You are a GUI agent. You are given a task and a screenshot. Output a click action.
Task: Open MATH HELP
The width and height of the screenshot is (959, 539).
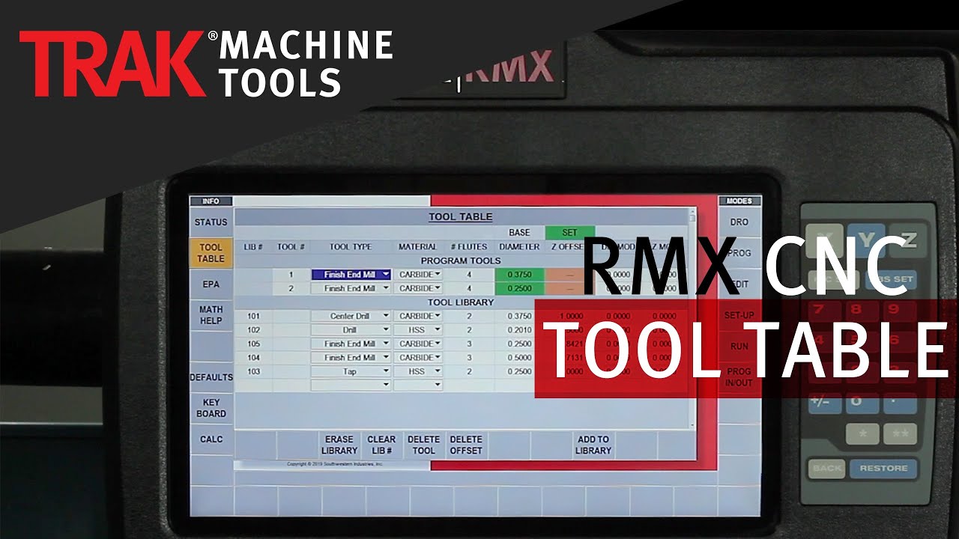click(x=211, y=315)
